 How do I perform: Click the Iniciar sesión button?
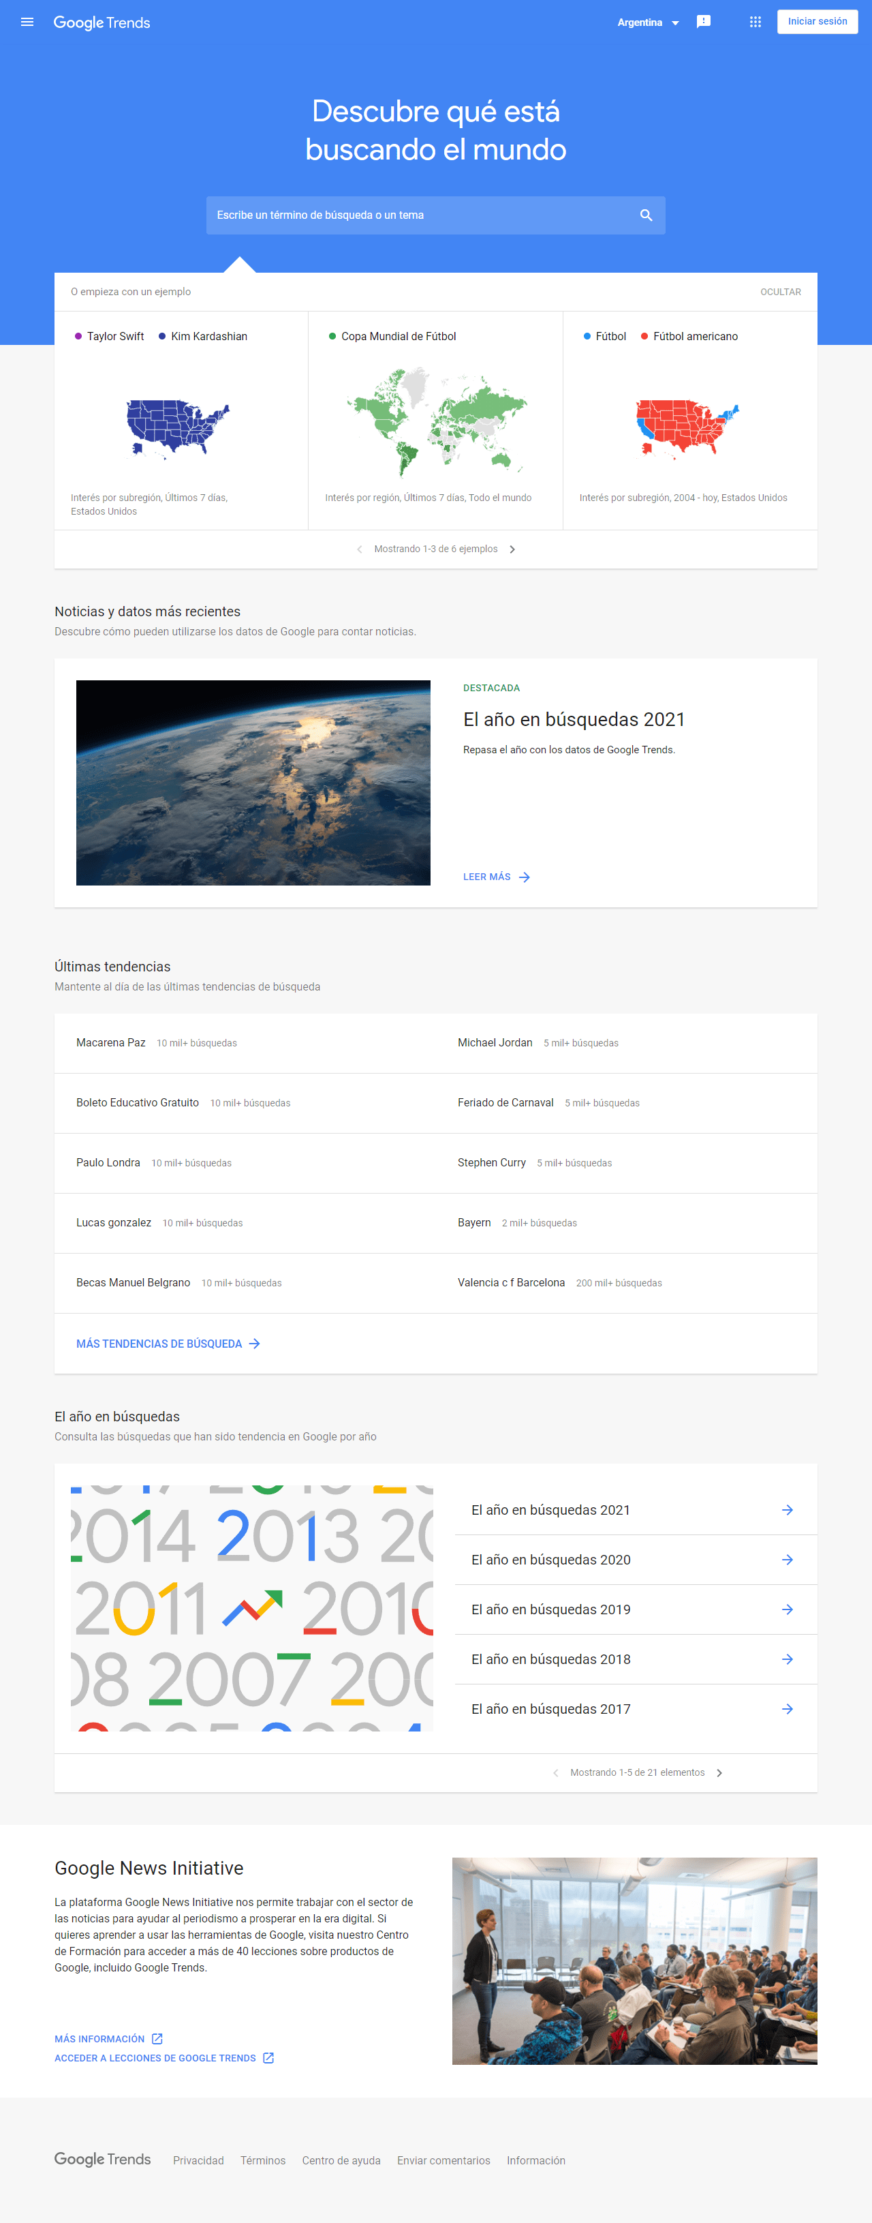pyautogui.click(x=817, y=22)
